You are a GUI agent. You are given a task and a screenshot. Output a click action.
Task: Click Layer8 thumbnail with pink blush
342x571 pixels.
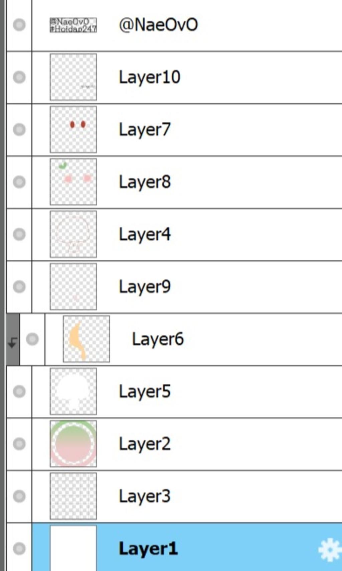73,182
